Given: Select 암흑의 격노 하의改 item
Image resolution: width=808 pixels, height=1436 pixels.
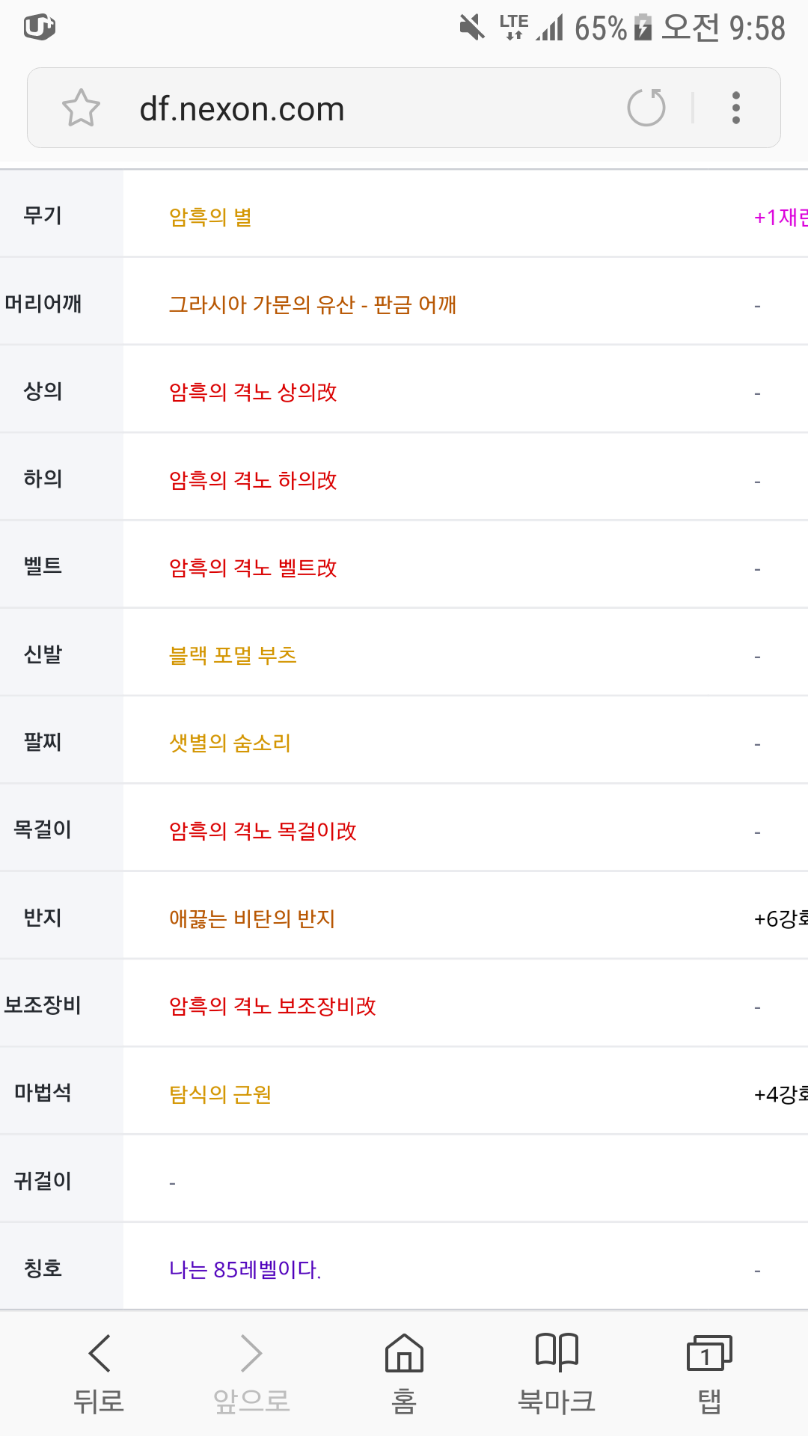Looking at the screenshot, I should (x=253, y=480).
